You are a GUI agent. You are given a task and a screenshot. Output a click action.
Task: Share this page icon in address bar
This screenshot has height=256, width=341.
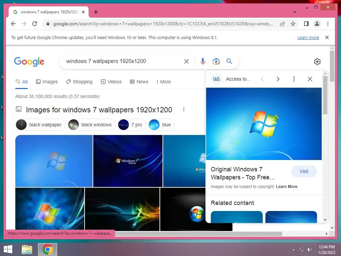pos(282,24)
